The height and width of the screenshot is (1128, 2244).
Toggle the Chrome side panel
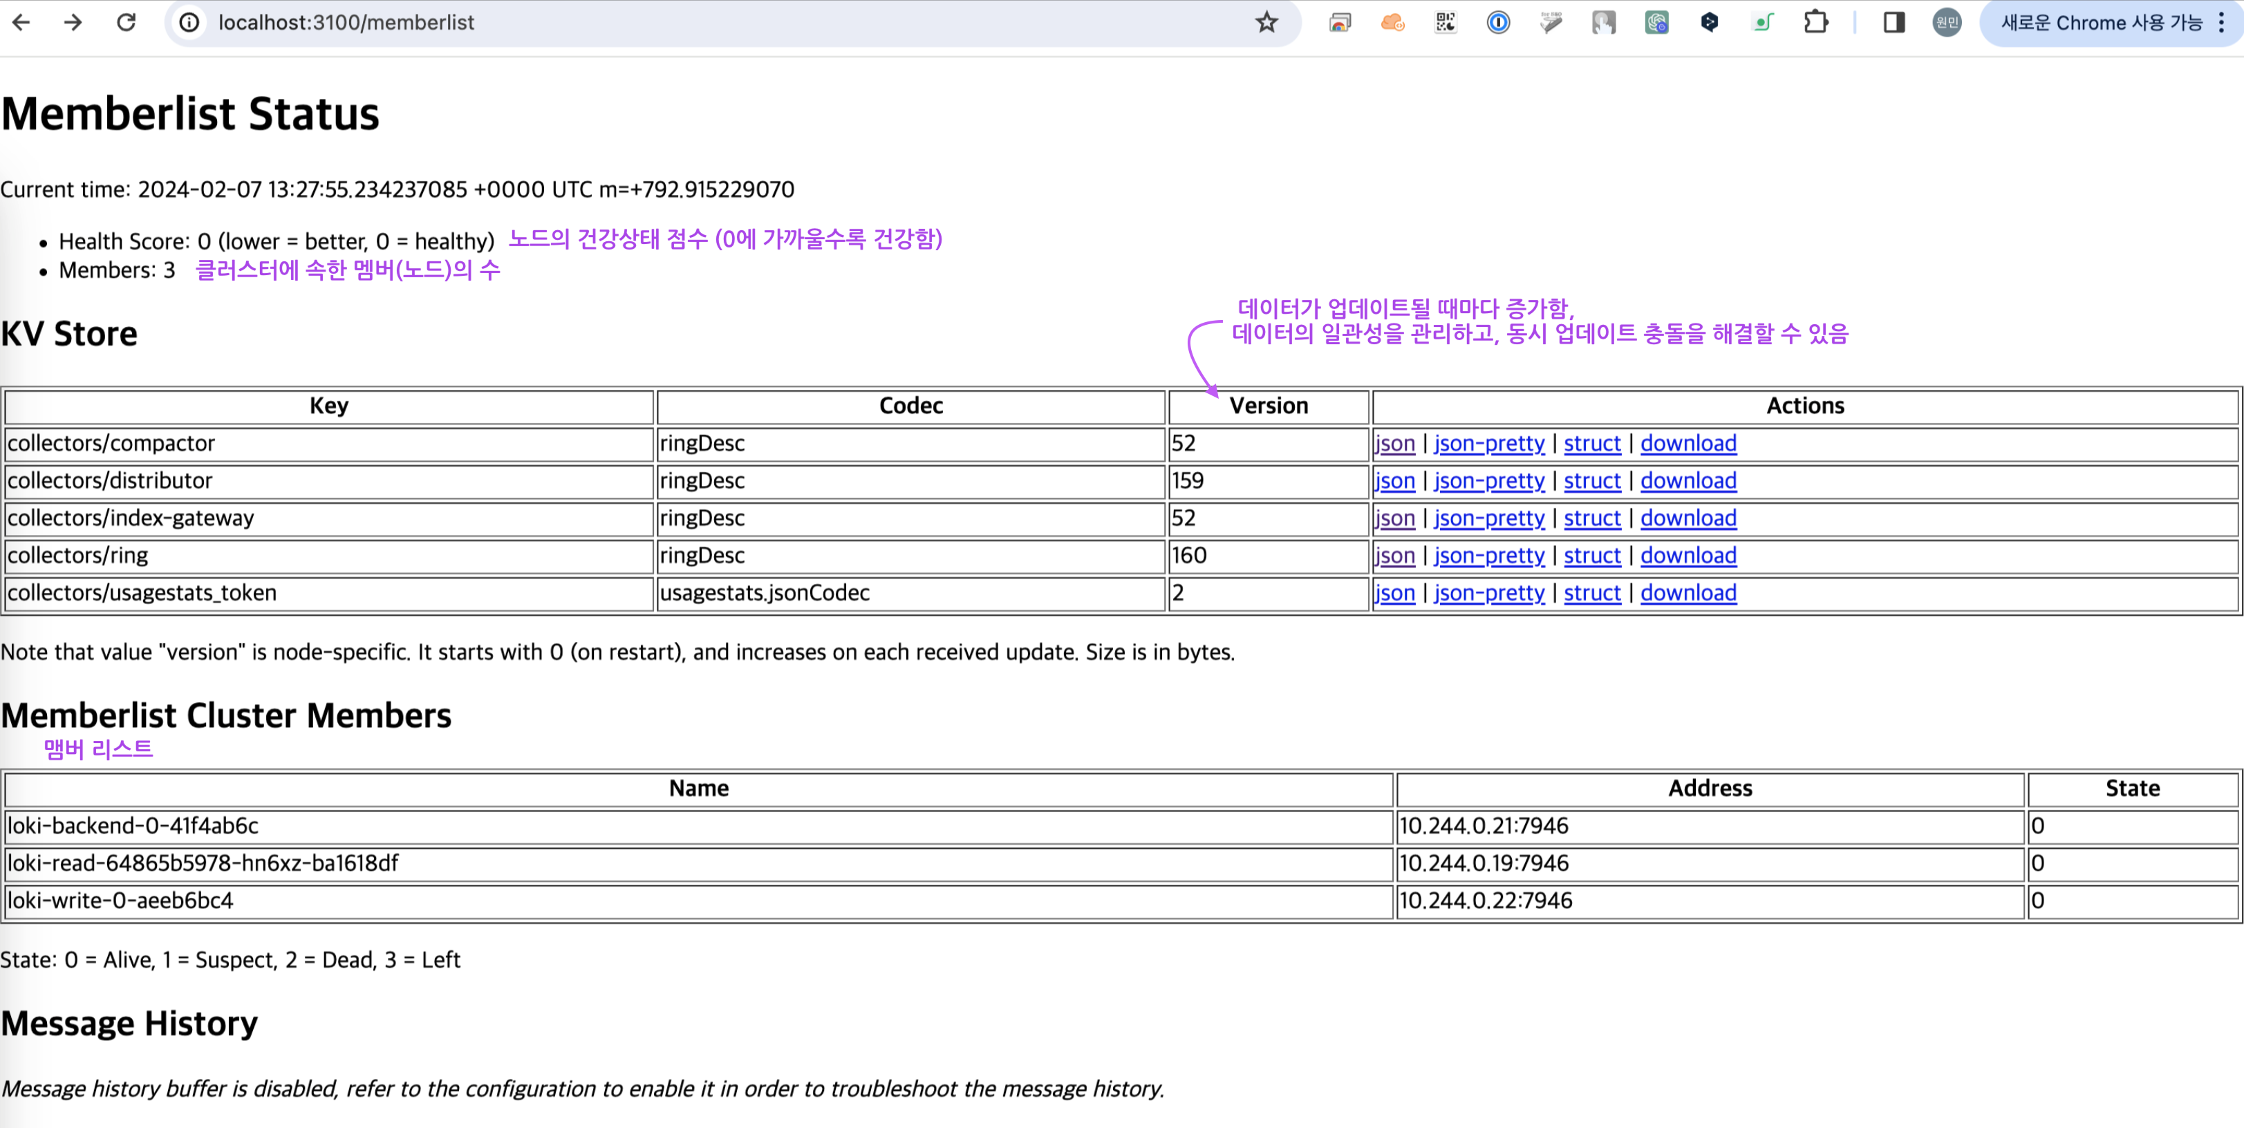1894,23
